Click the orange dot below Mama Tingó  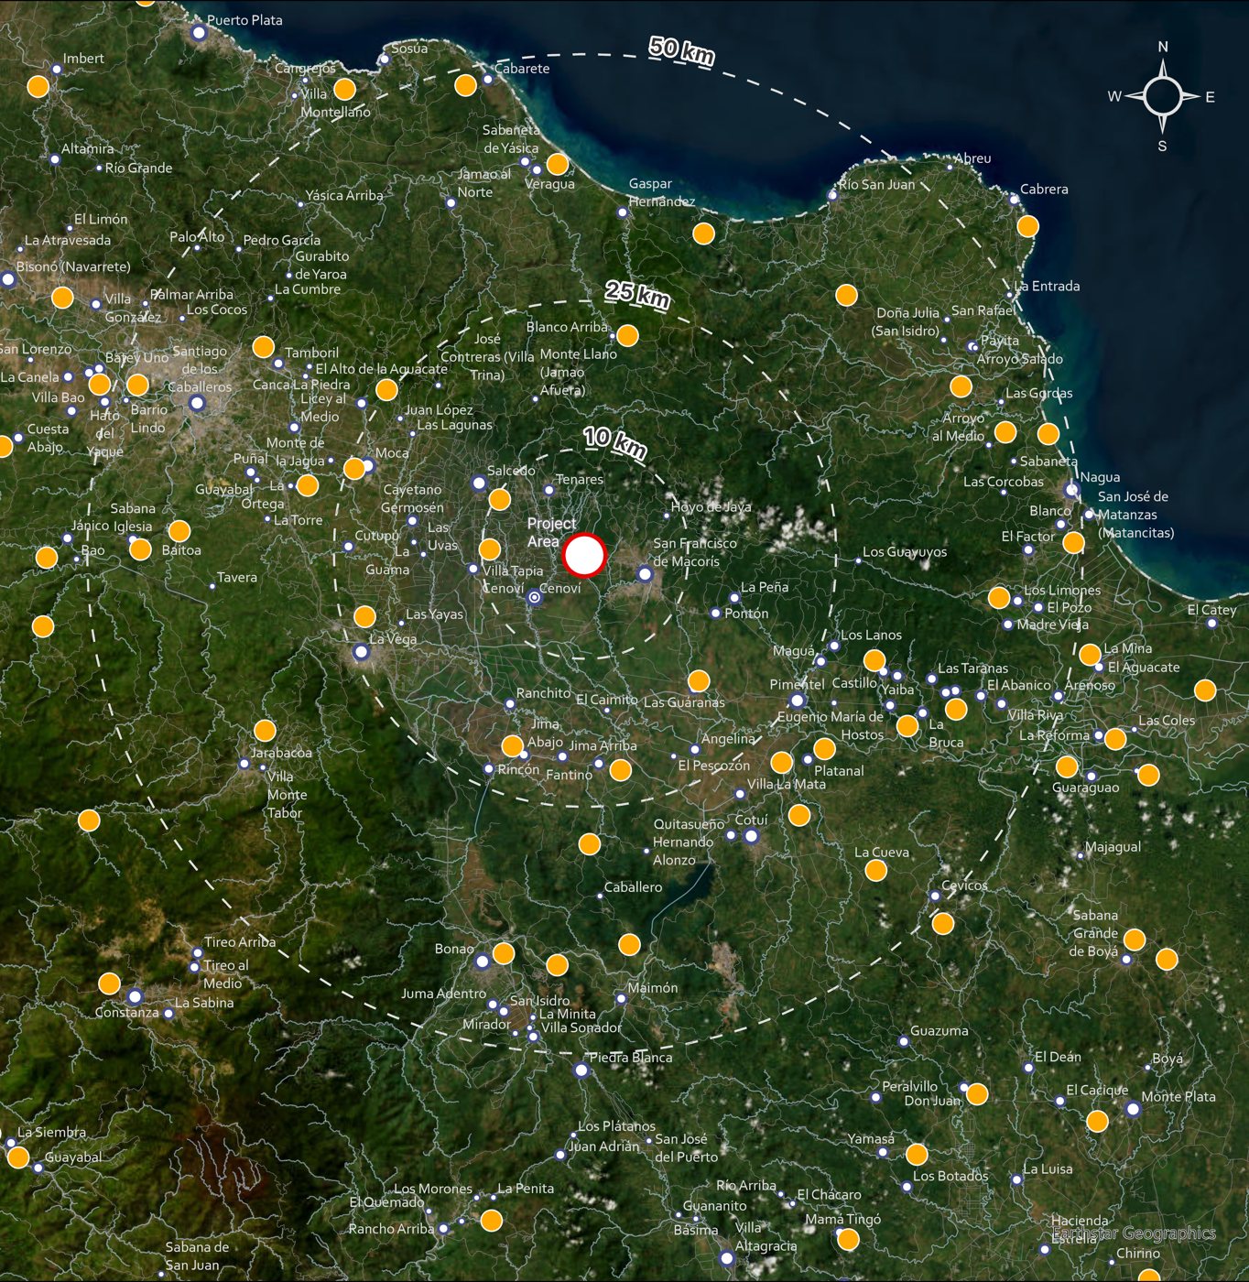(x=849, y=1239)
